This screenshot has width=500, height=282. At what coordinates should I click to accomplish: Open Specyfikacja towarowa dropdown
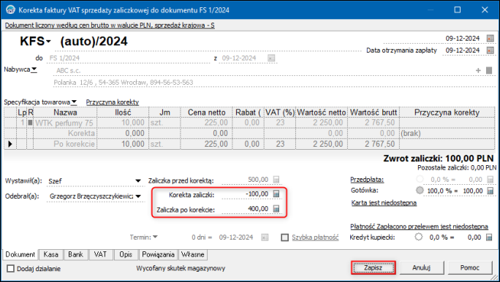click(x=74, y=102)
